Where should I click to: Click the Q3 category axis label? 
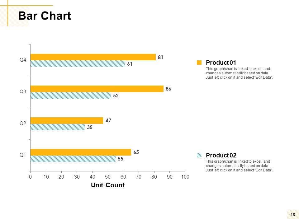click(x=23, y=92)
